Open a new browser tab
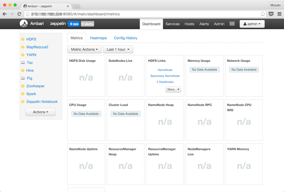The height and width of the screenshot is (192, 284). click(77, 6)
